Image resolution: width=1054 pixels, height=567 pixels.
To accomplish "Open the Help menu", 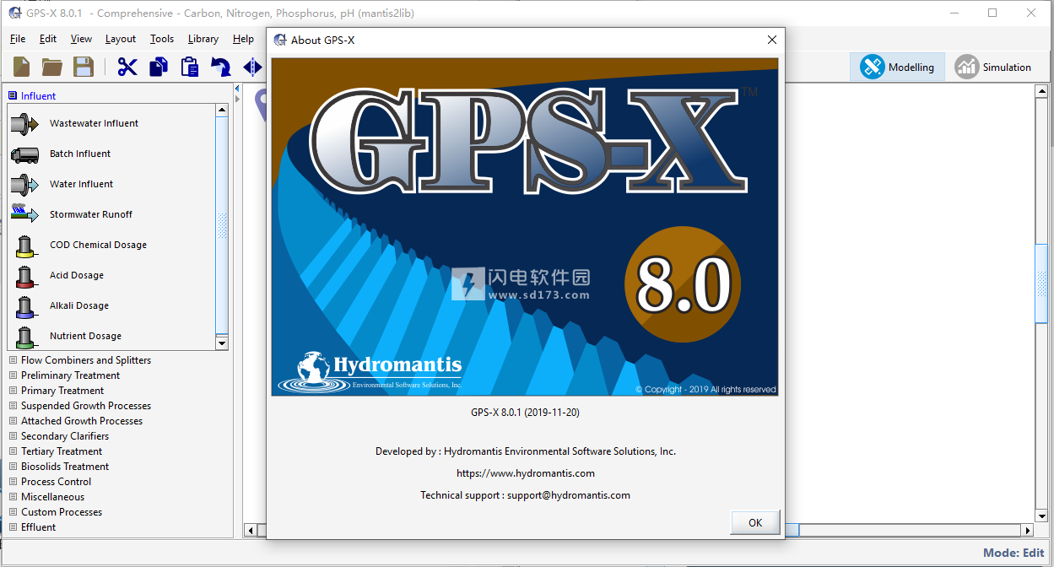I will [243, 39].
